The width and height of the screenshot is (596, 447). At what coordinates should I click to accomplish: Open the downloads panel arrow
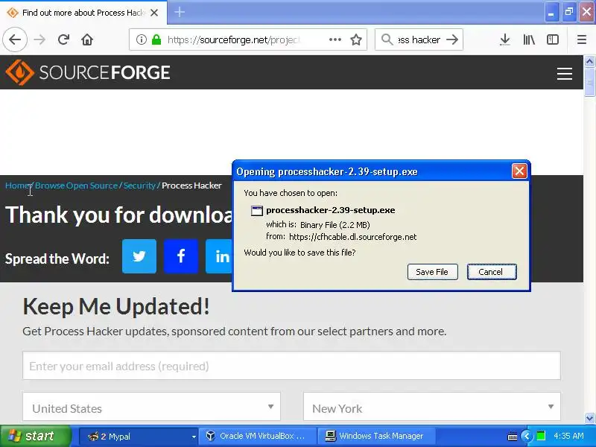point(505,39)
